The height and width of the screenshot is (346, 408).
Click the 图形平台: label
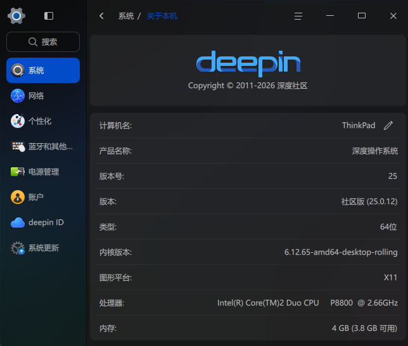tap(115, 278)
